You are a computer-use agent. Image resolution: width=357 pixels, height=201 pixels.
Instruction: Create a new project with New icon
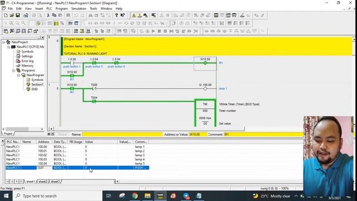click(6, 16)
